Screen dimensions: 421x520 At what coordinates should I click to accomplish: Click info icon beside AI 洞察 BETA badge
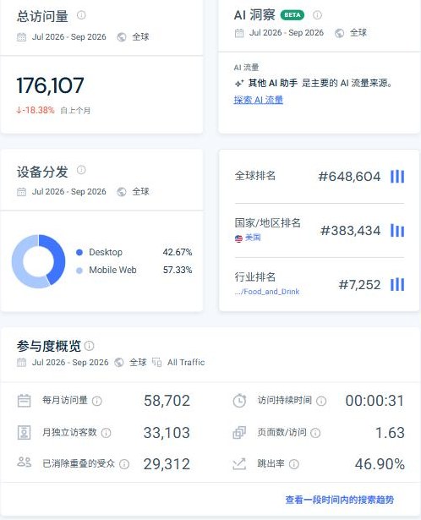[317, 15]
